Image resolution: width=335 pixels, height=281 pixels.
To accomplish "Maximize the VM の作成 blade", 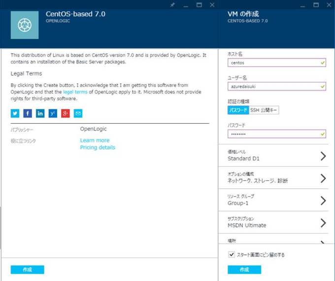I will [316, 5].
